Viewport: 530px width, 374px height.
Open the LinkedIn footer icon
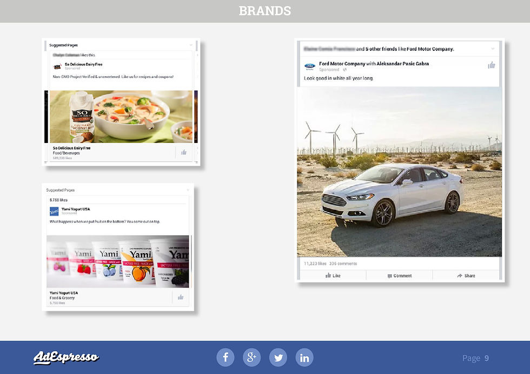tap(304, 357)
